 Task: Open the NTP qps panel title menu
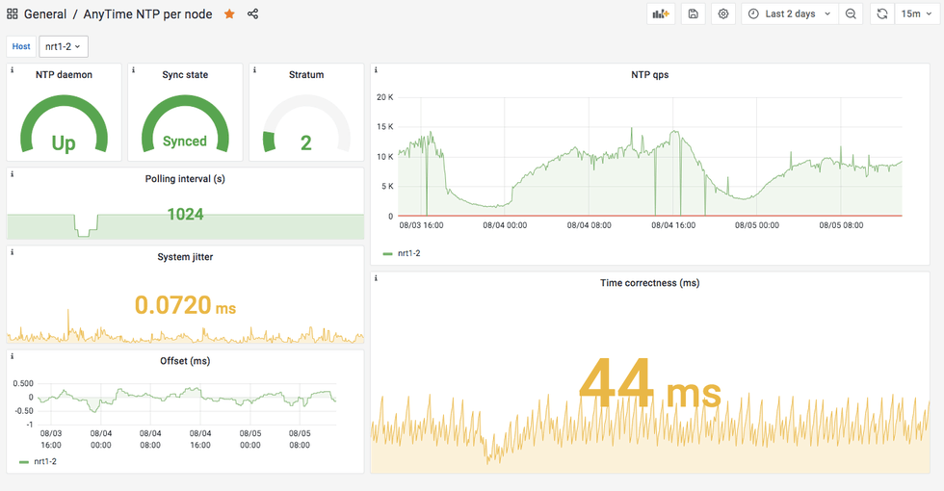coord(649,75)
